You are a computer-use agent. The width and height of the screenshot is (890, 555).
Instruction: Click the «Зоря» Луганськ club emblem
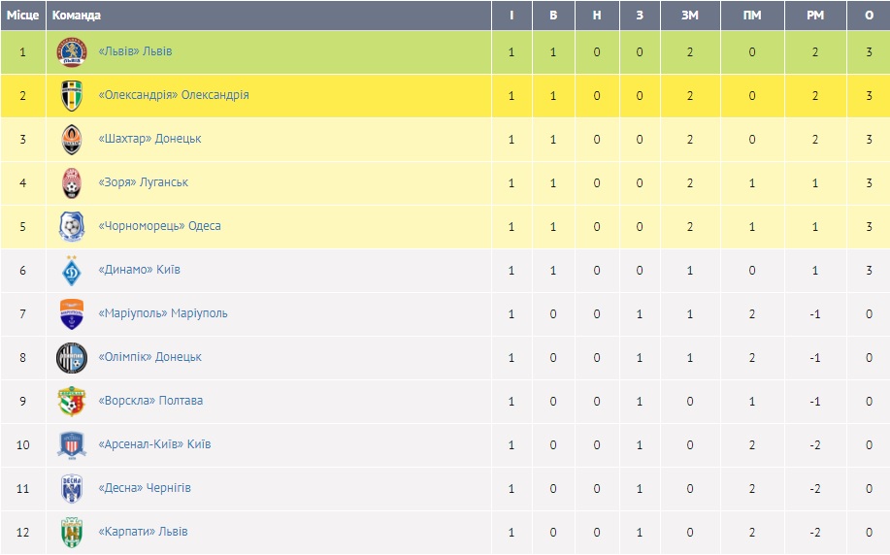click(72, 182)
